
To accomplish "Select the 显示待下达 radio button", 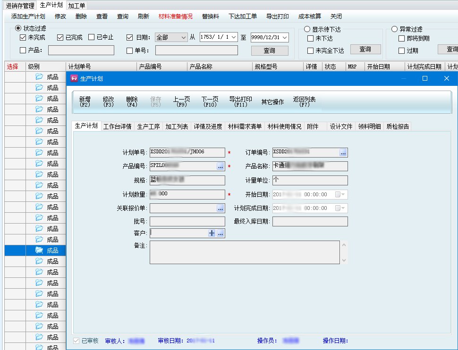I will point(307,29).
